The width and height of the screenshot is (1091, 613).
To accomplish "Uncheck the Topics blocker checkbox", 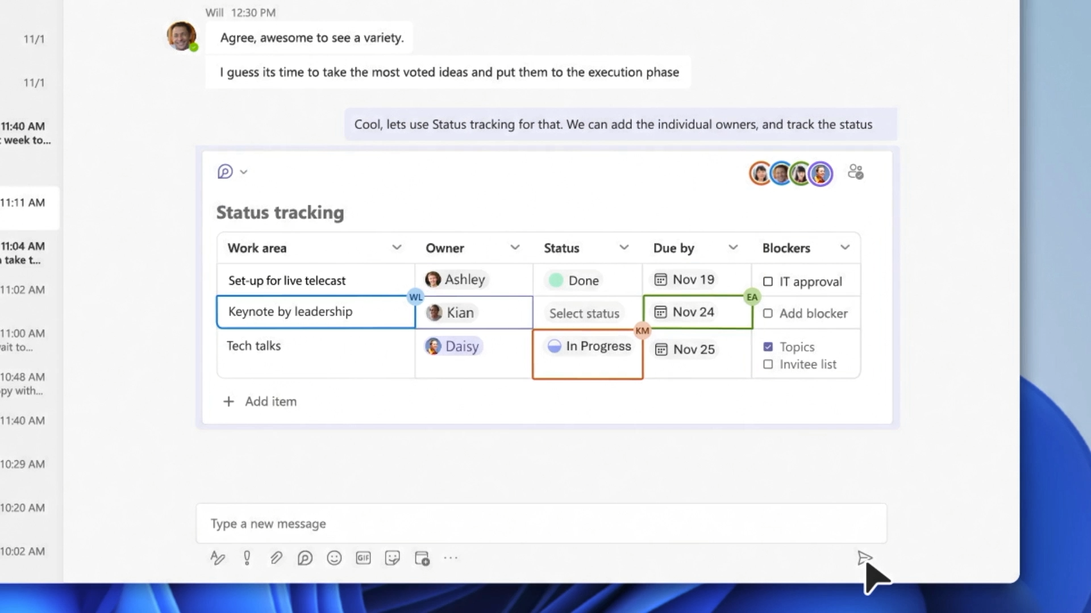I will click(x=768, y=347).
